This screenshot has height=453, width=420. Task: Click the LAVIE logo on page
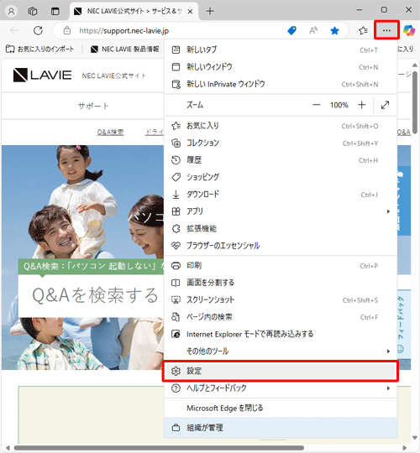pyautogui.click(x=43, y=75)
